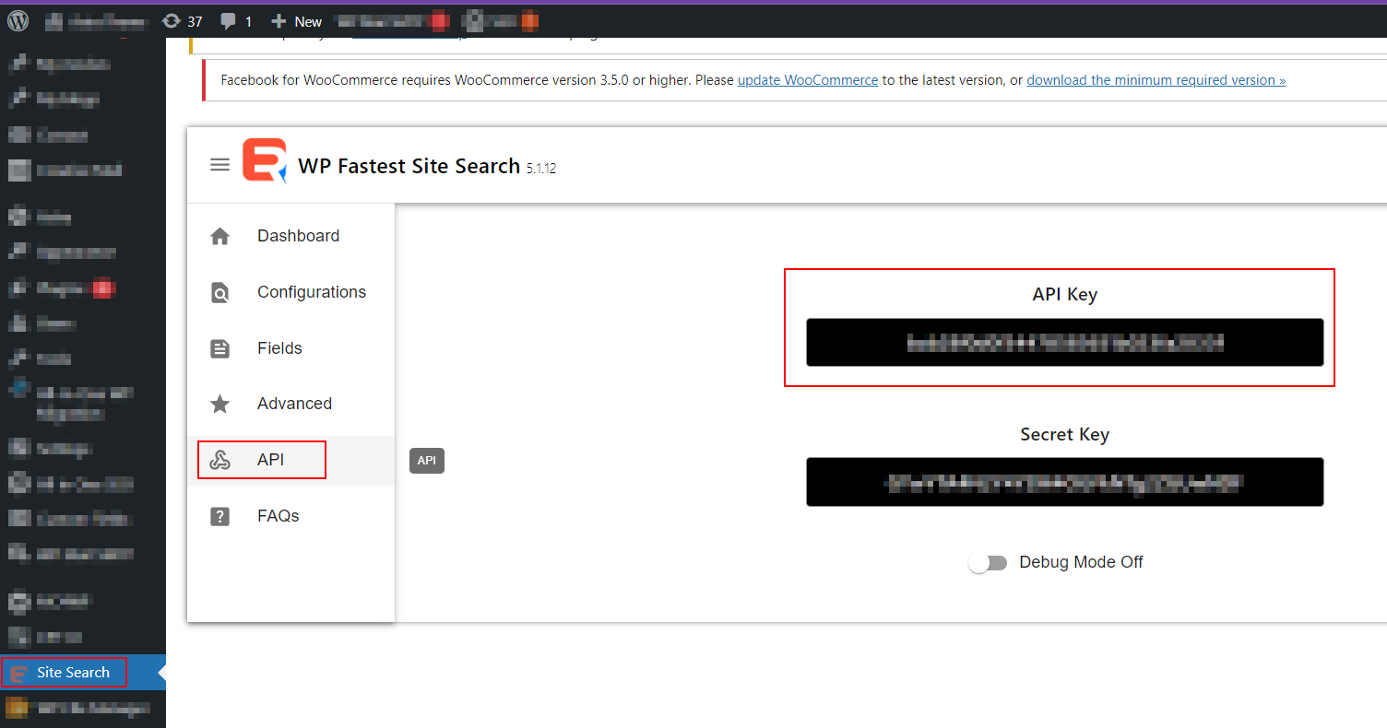
Task: Click download the minimum required version link
Action: (x=1156, y=80)
